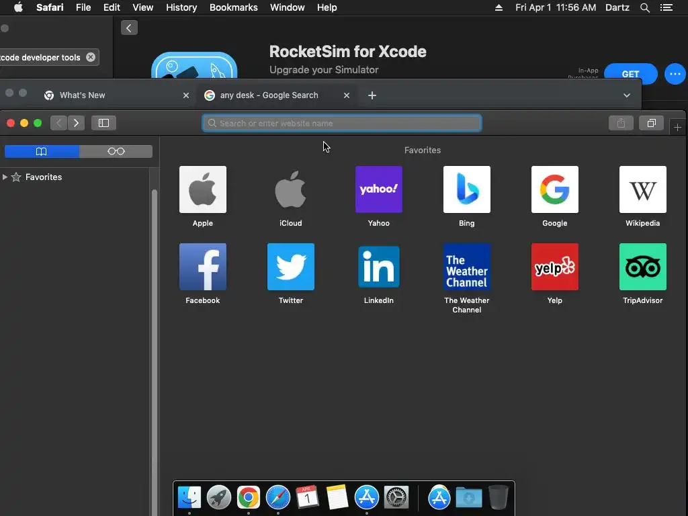Image resolution: width=688 pixels, height=516 pixels.
Task: Click the Dartz user name in menu bar
Action: coord(617,7)
